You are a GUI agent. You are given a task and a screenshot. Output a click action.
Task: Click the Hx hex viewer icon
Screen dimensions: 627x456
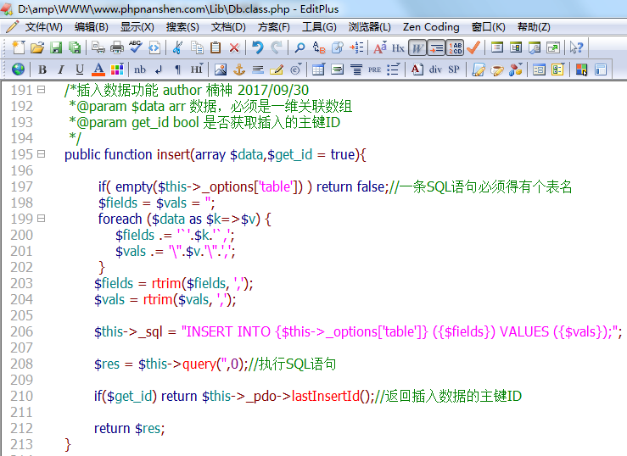pos(398,48)
